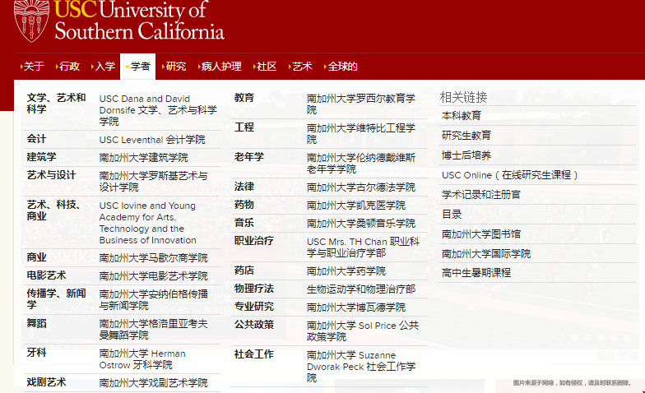This screenshot has width=645, height=393.
Task: Open the 关于 navigation menu
Action: (x=32, y=66)
